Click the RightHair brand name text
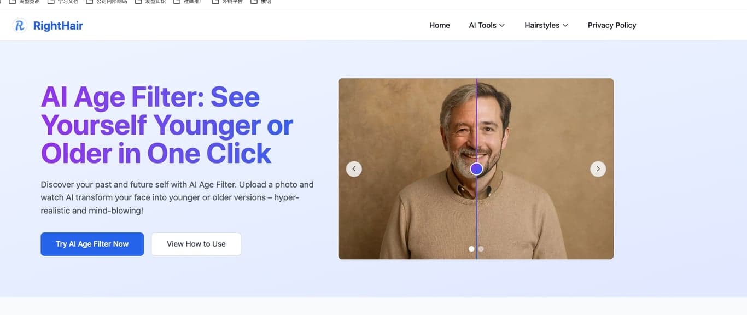Image resolution: width=747 pixels, height=315 pixels. (x=58, y=25)
